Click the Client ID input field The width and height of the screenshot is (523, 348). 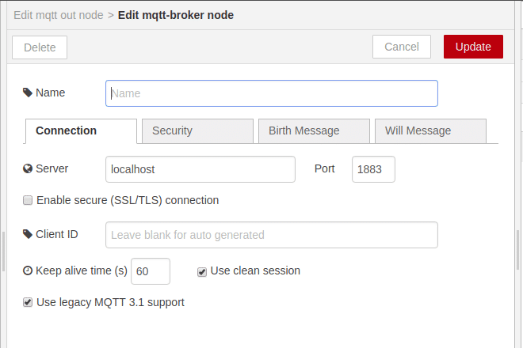point(272,235)
